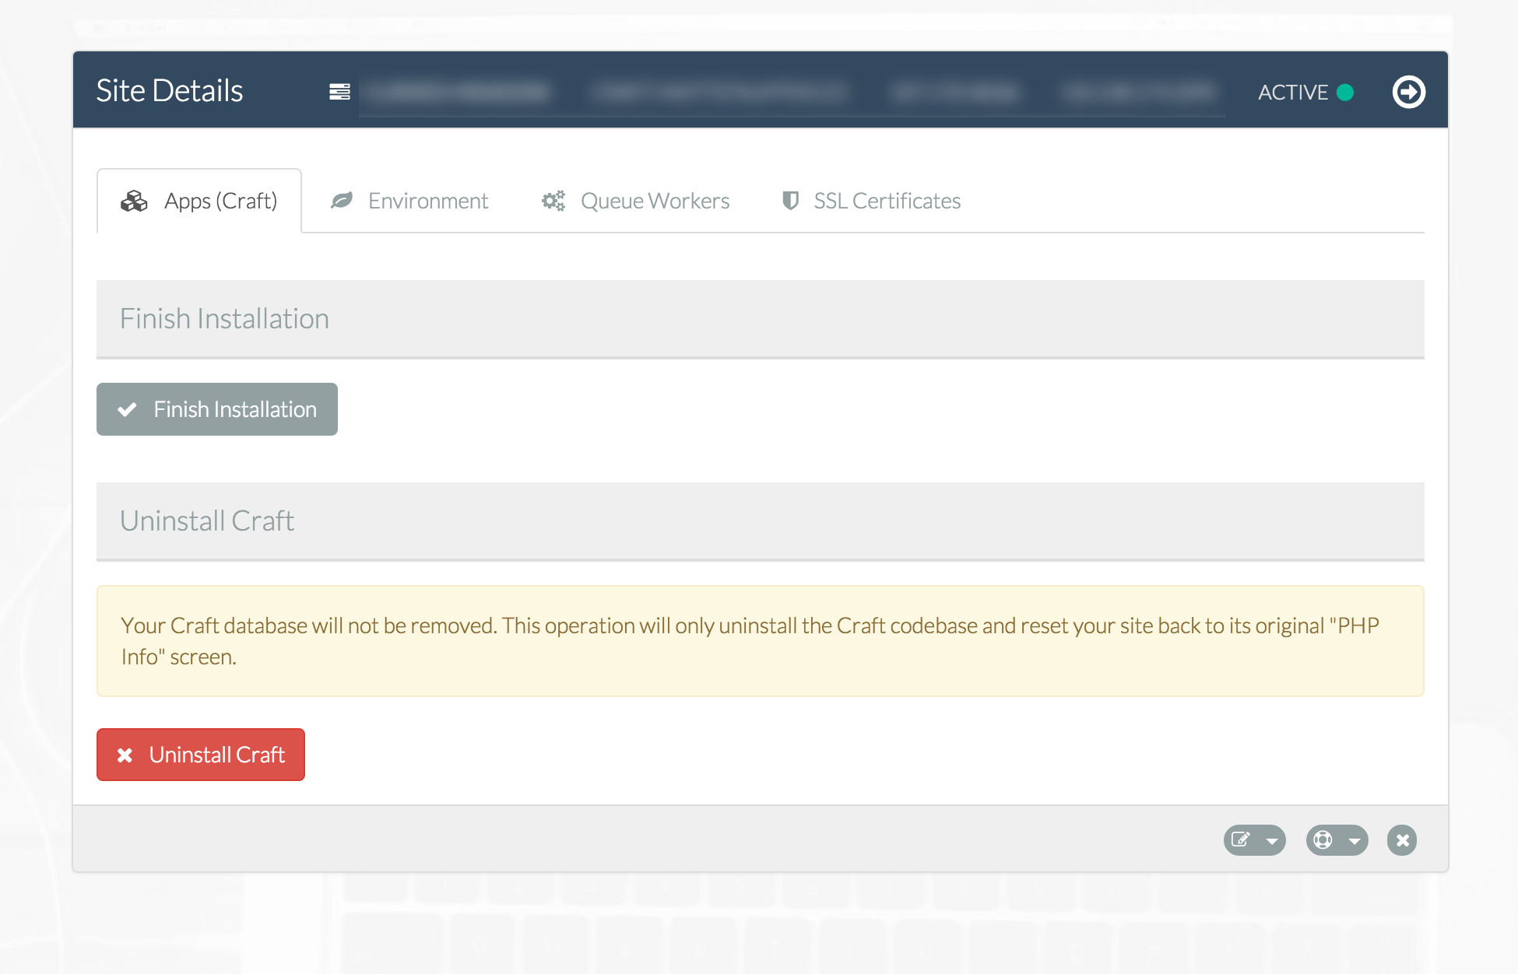Click the server icon in the header
Viewport: 1518px width, 974px height.
[x=339, y=92]
